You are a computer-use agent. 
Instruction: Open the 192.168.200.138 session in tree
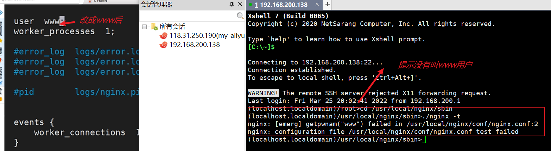(194, 44)
